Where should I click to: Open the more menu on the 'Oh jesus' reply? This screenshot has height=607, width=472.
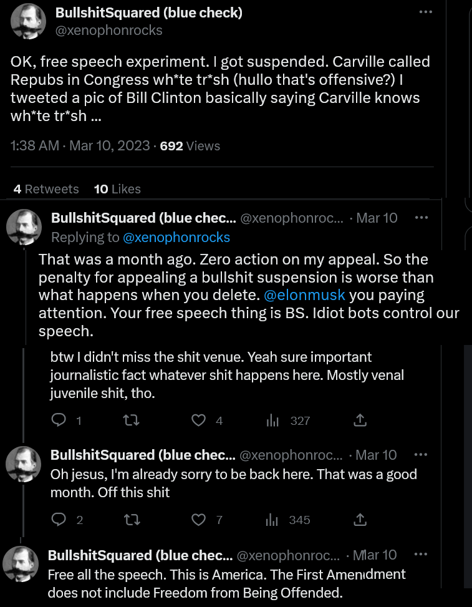click(x=421, y=454)
